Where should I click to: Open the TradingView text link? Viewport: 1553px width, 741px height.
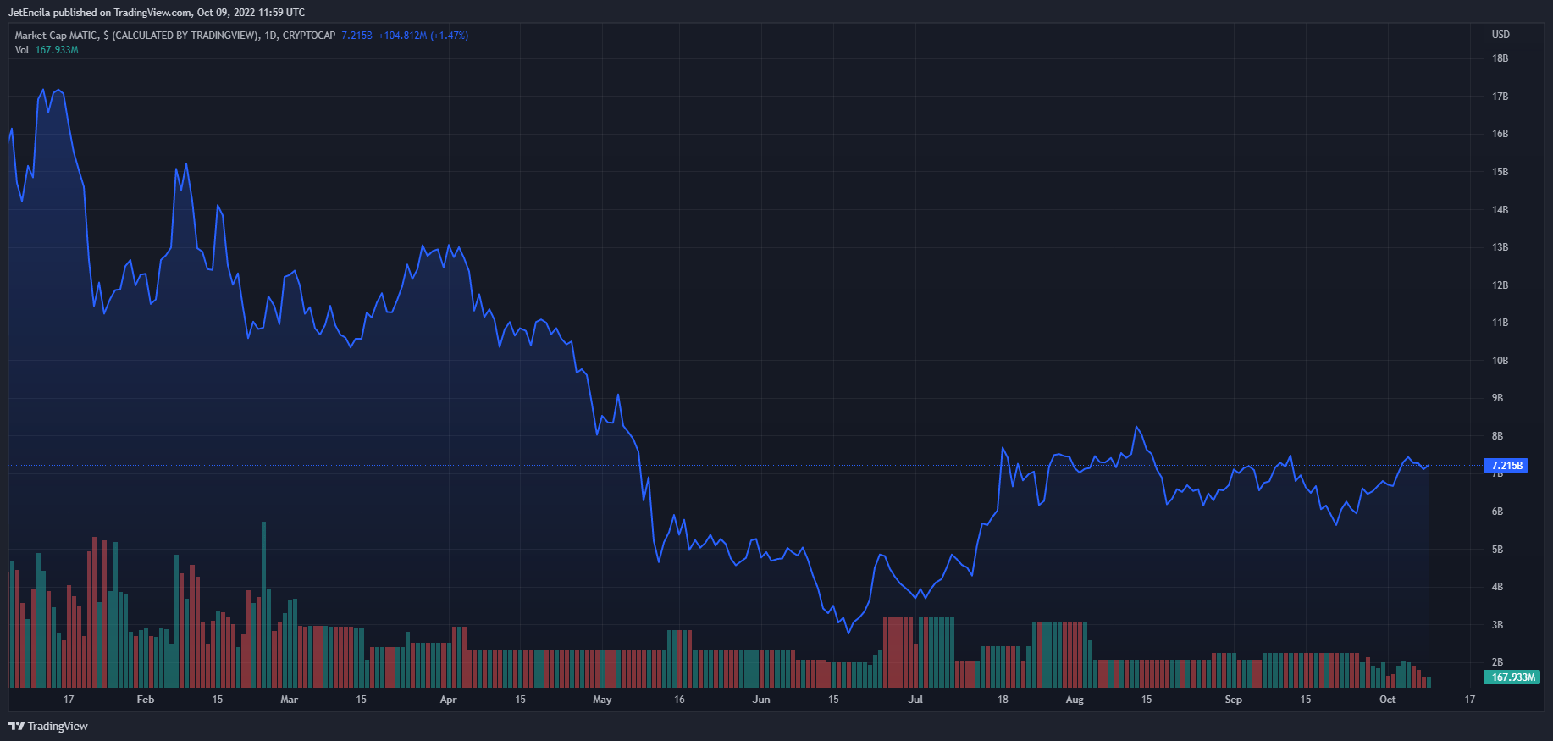click(58, 726)
